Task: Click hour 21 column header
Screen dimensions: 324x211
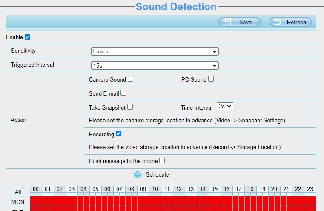Action: 286,189
